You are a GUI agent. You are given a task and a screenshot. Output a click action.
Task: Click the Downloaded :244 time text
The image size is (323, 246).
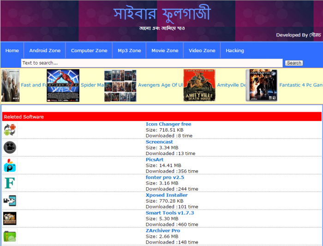coord(172,189)
